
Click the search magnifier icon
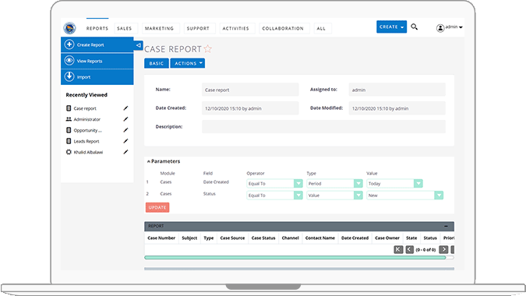click(x=415, y=26)
